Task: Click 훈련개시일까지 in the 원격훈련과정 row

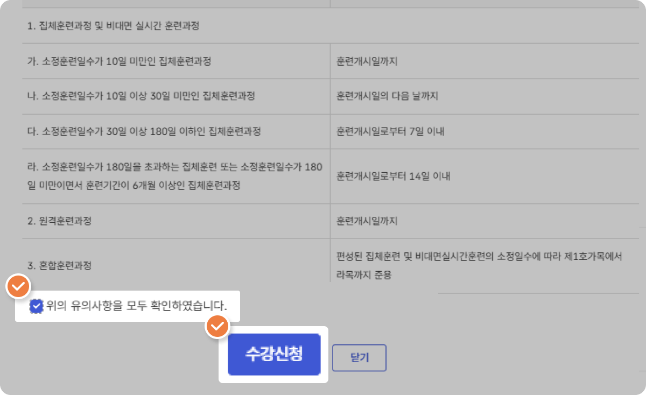Action: pos(367,221)
